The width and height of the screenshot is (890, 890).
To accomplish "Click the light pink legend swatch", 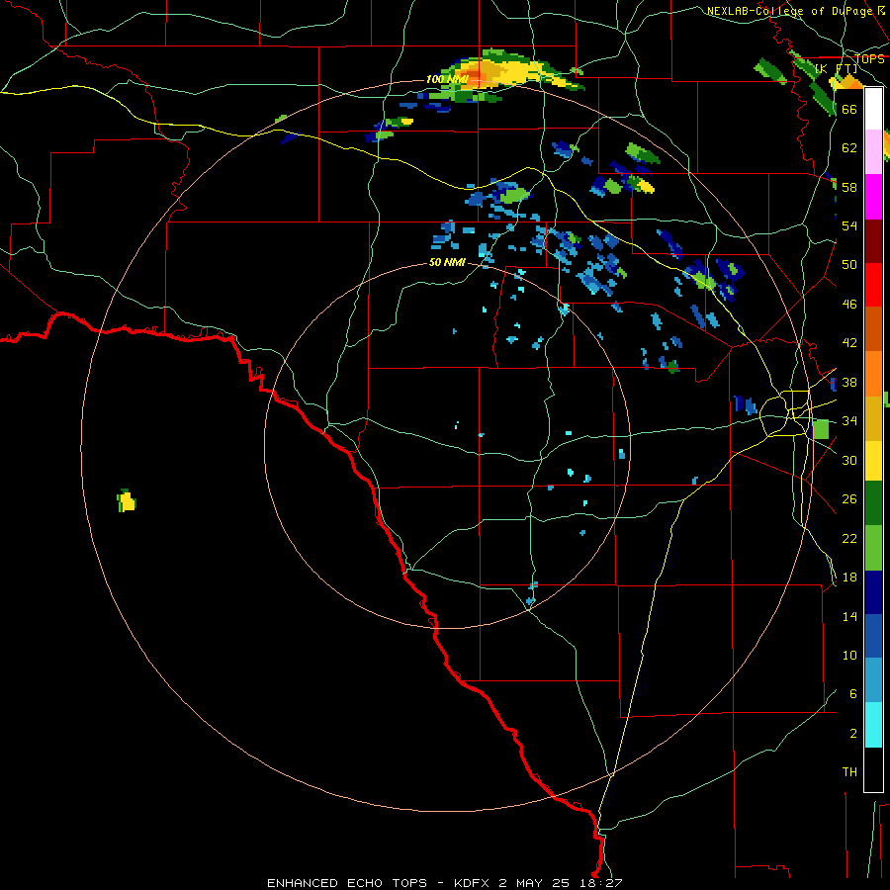I will [x=873, y=151].
